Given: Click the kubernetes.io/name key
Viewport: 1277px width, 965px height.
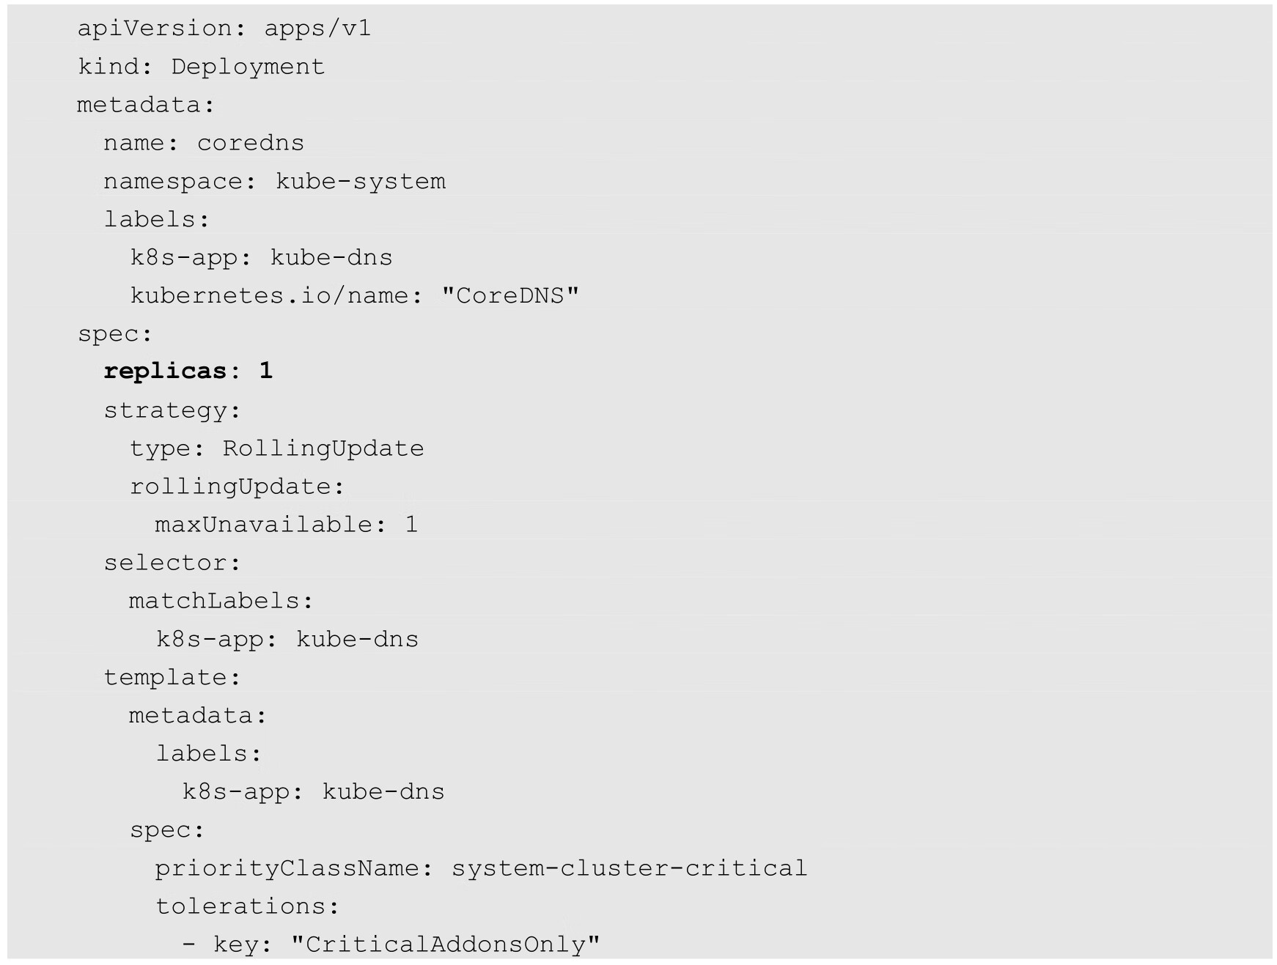Looking at the screenshot, I should pos(276,295).
